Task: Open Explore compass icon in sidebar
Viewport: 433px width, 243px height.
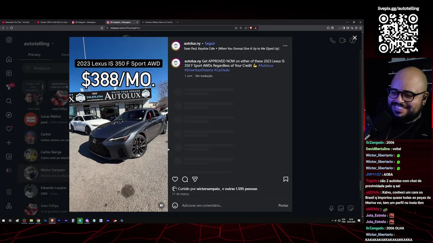Action: pos(9,115)
